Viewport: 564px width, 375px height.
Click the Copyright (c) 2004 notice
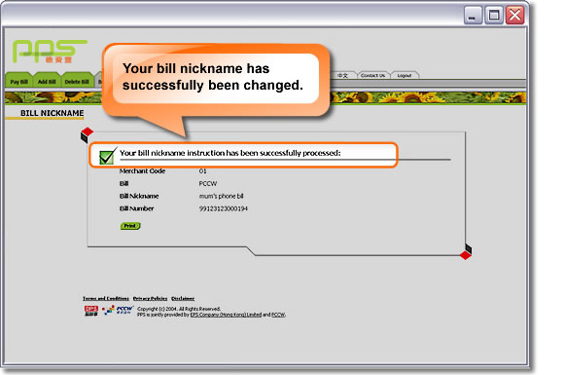179,309
